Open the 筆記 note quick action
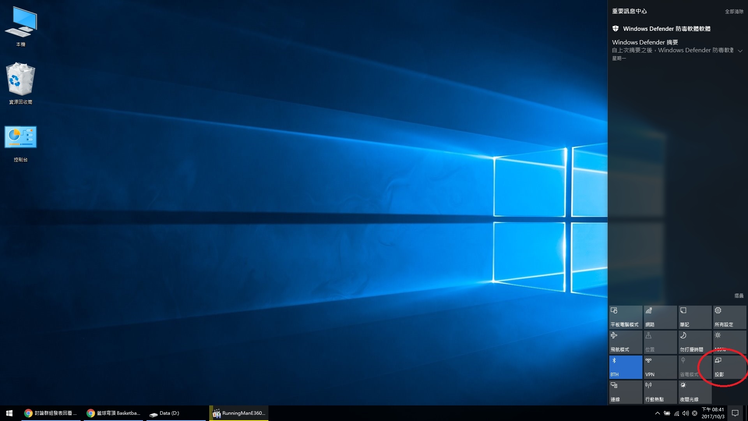748x421 pixels. point(695,317)
